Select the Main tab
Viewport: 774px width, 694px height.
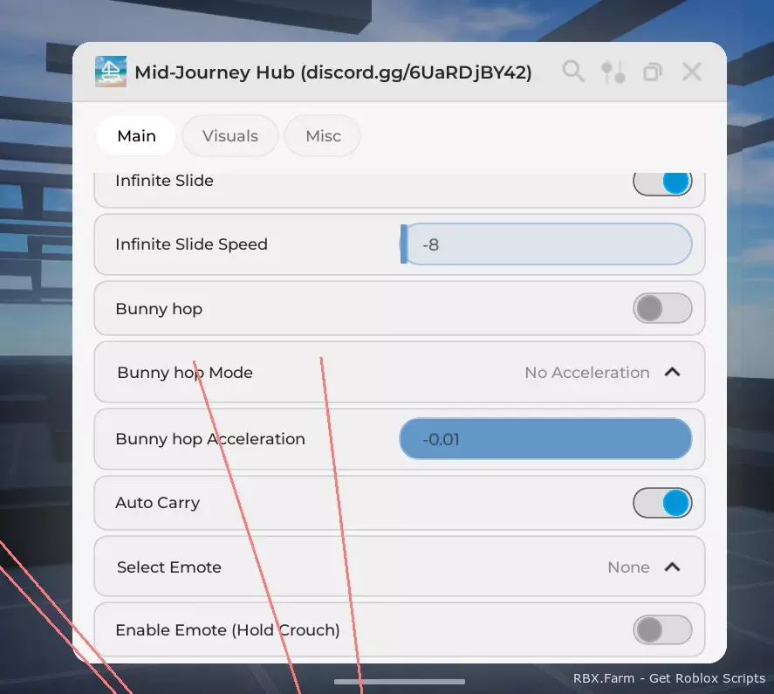pos(136,136)
